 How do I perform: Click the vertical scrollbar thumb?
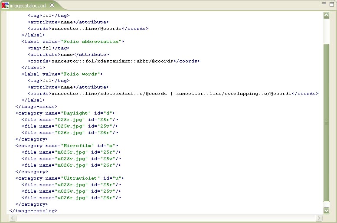tap(326, 123)
